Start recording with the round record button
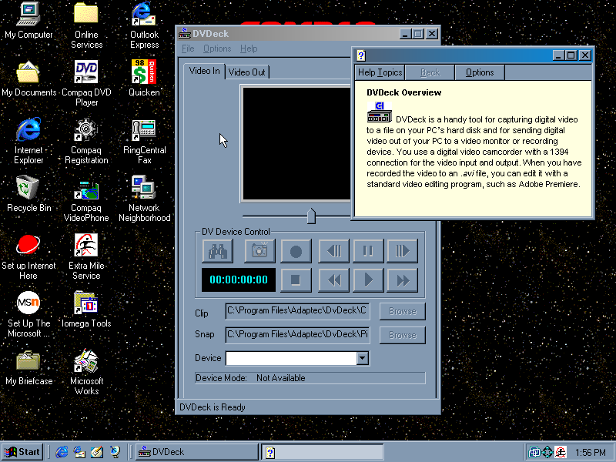Image resolution: width=616 pixels, height=462 pixels. pyautogui.click(x=296, y=251)
